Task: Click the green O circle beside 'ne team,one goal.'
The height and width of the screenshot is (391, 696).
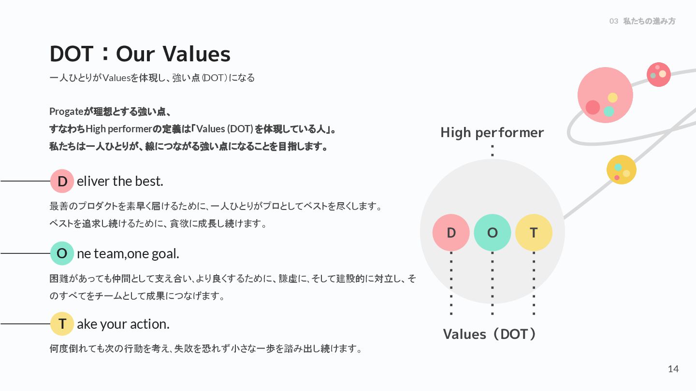Action: [x=62, y=253]
